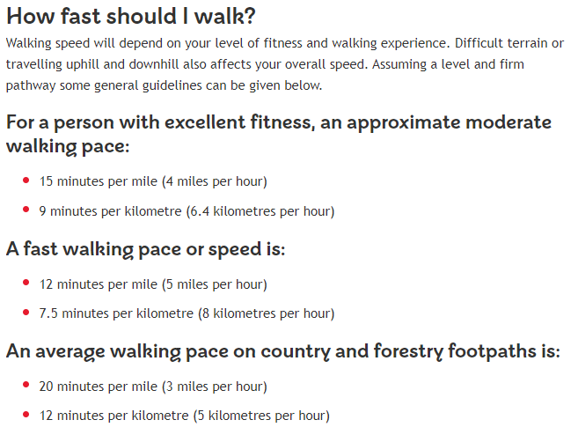
Task: Click the intro paragraph about walking speed
Action: 284,64
